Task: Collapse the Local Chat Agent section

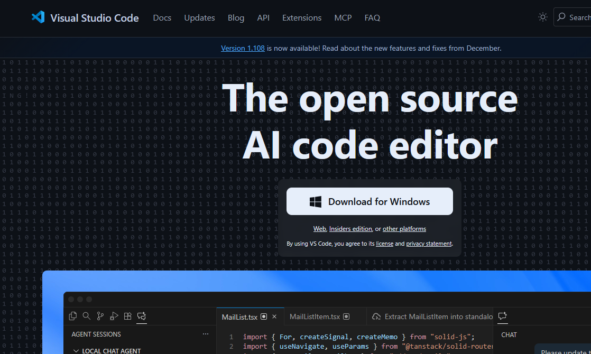Action: pos(77,351)
